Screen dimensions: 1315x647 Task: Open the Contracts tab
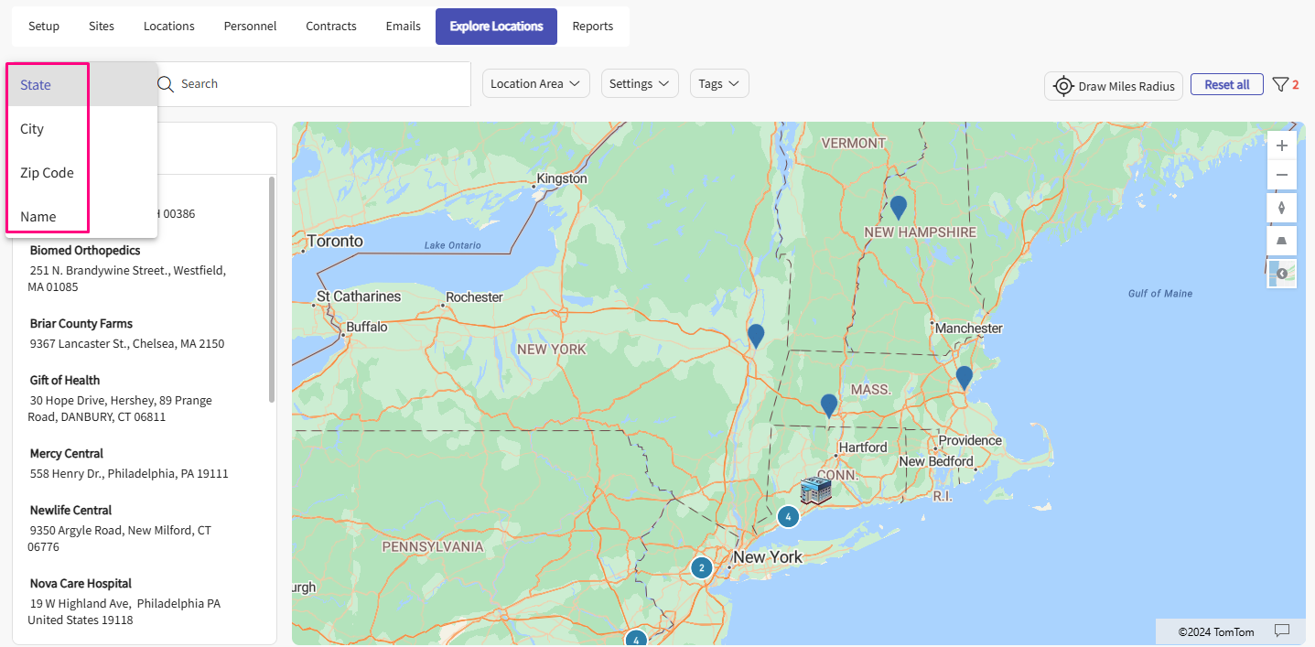click(330, 26)
